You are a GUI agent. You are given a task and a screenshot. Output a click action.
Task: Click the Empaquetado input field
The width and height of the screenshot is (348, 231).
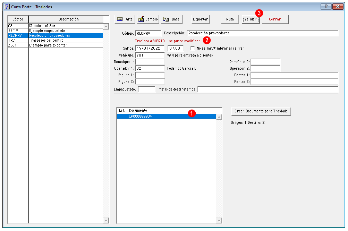(x=147, y=89)
